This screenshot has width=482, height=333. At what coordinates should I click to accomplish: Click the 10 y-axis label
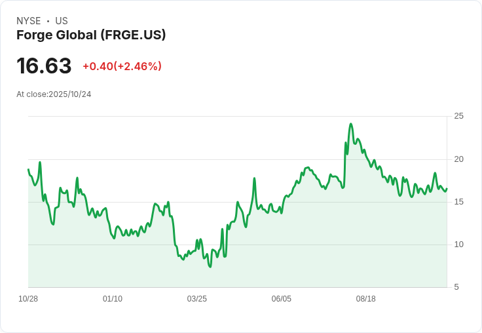(x=459, y=245)
